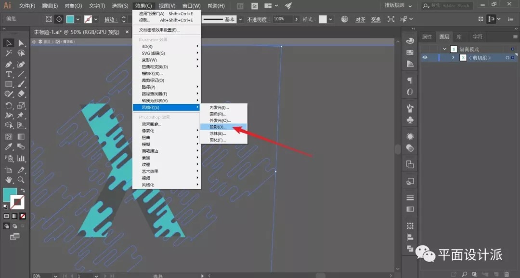Set paint mode to Gradient
This screenshot has width=520, height=278.
coord(14,216)
